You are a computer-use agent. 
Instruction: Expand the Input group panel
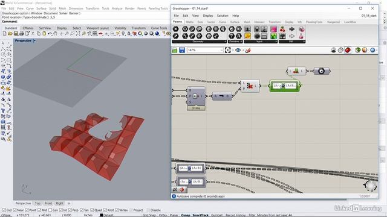point(276,42)
